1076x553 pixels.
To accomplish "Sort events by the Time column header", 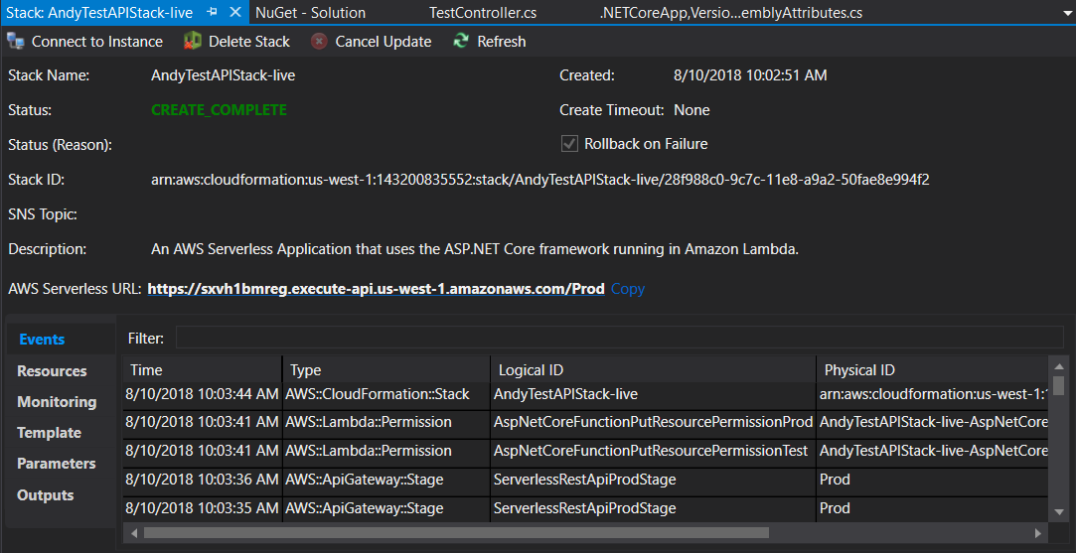I will click(146, 370).
